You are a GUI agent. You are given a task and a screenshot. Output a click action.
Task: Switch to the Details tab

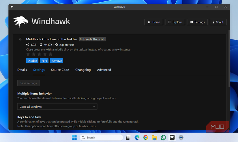[x=22, y=70]
